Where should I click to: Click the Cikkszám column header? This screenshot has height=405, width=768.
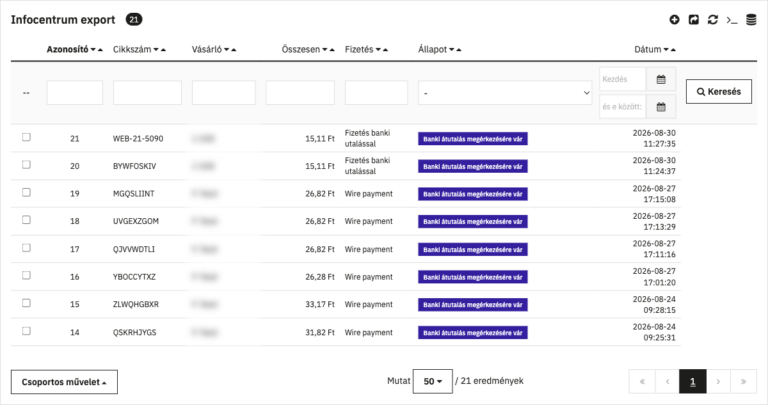click(x=132, y=49)
